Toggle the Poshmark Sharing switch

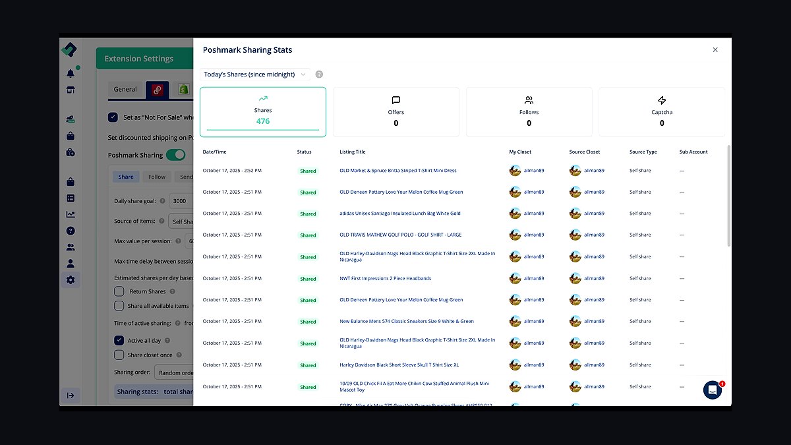tap(175, 155)
